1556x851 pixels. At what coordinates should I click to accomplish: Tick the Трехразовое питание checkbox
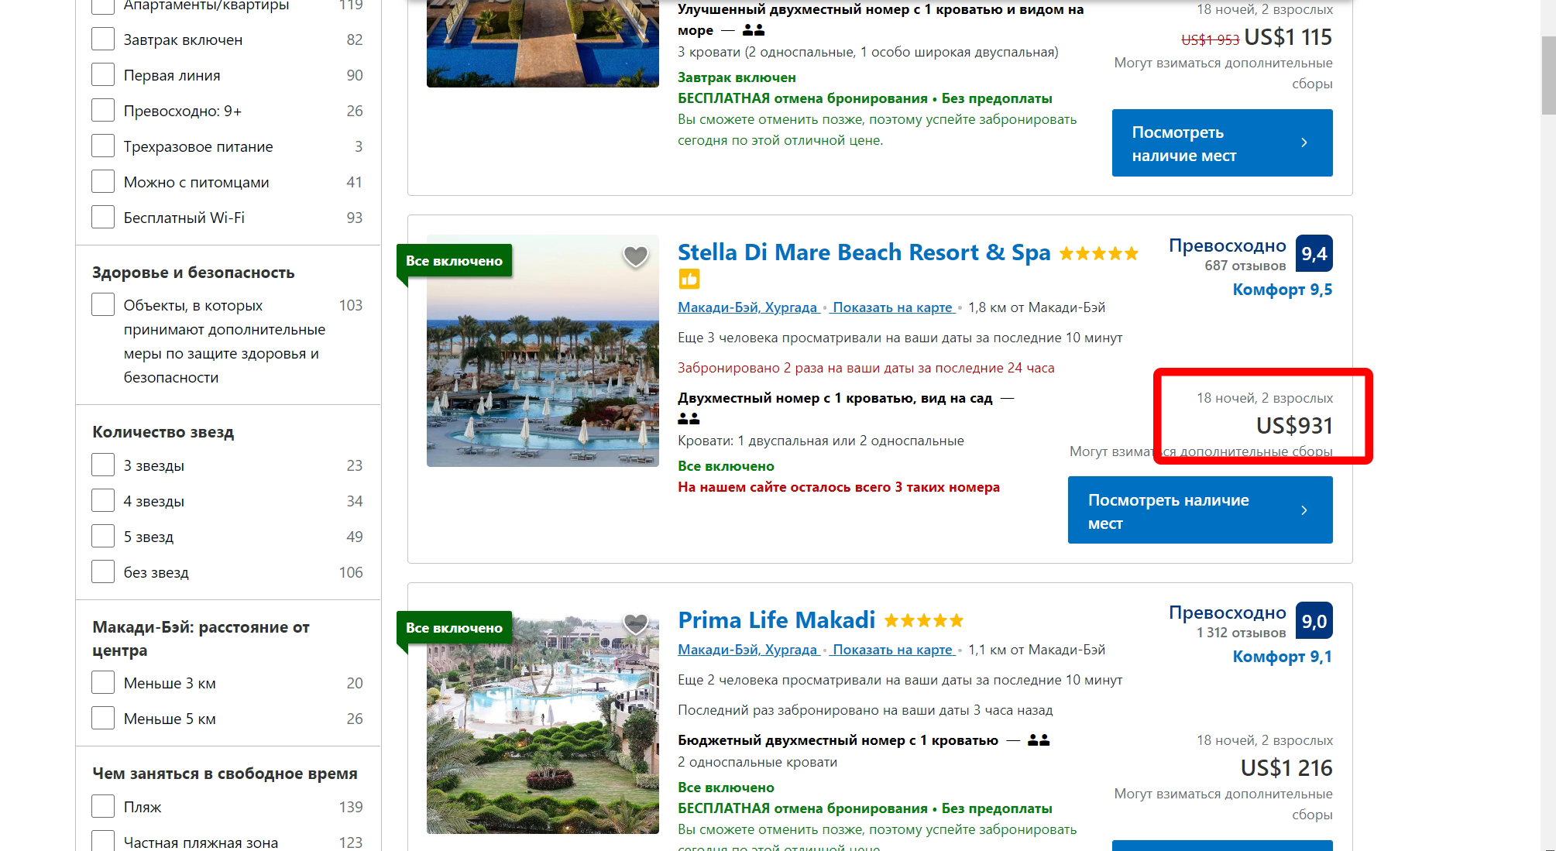[103, 146]
